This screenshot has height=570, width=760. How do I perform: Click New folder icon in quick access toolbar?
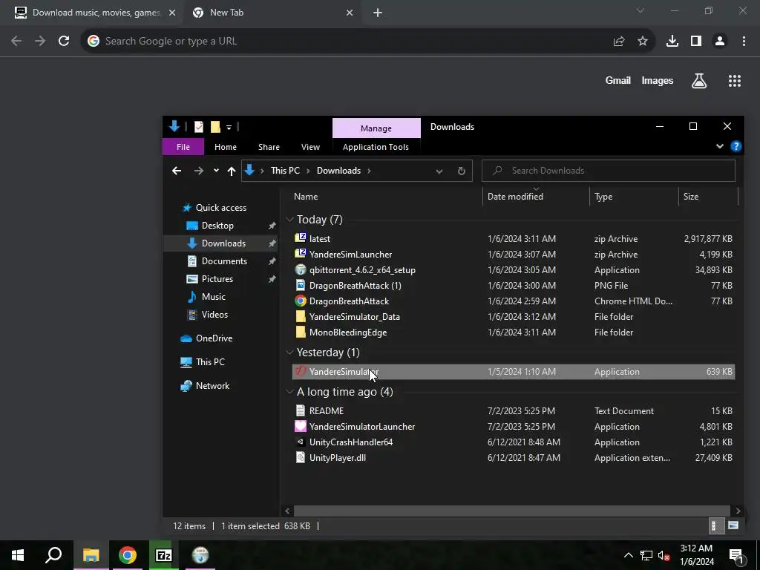[x=215, y=127]
